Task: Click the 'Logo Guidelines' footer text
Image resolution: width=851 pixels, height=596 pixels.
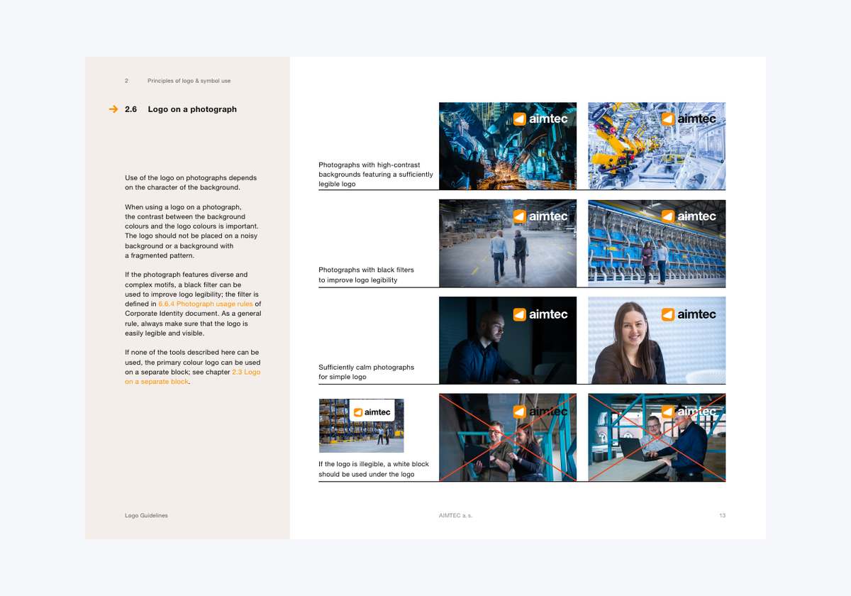Action: [x=146, y=516]
